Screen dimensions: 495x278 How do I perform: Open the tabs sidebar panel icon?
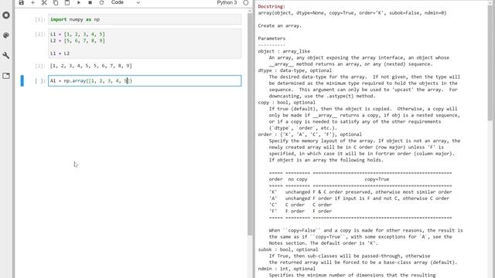(x=6, y=76)
